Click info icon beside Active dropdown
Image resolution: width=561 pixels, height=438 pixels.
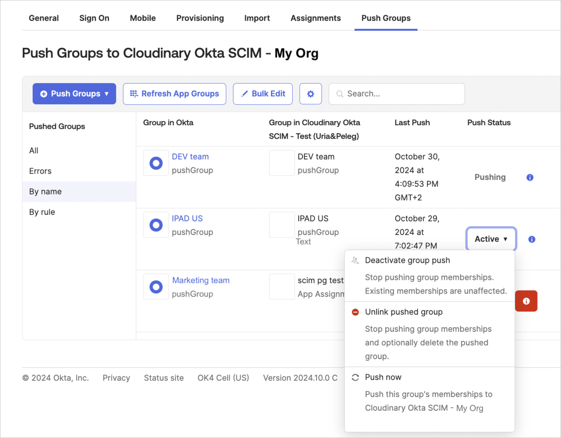tap(532, 239)
